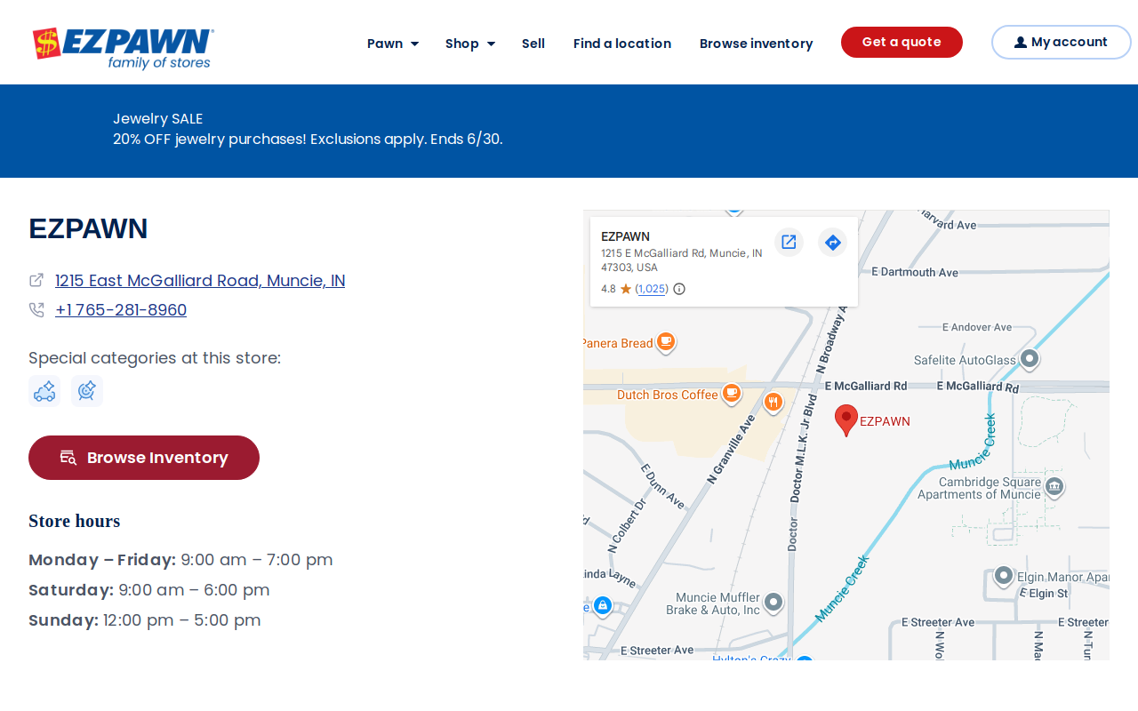1138x711 pixels.
Task: Open larger map icon in map card
Action: (789, 242)
